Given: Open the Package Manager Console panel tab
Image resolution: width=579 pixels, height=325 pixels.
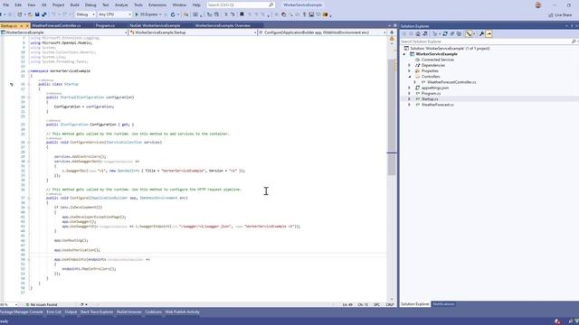Looking at the screenshot, I should point(22,312).
